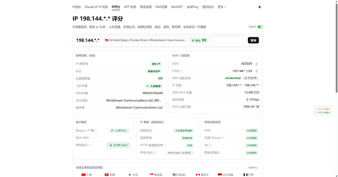Click the info icon beside 开放端口

tap(90, 145)
